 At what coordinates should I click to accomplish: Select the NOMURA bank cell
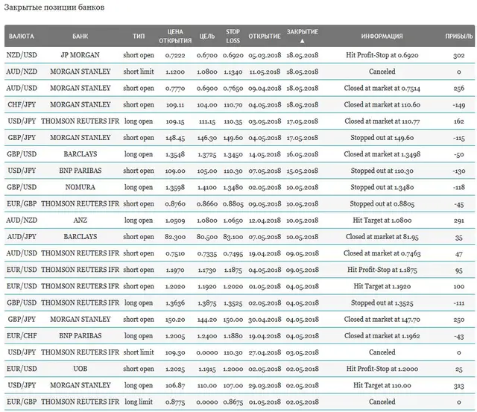coord(80,187)
